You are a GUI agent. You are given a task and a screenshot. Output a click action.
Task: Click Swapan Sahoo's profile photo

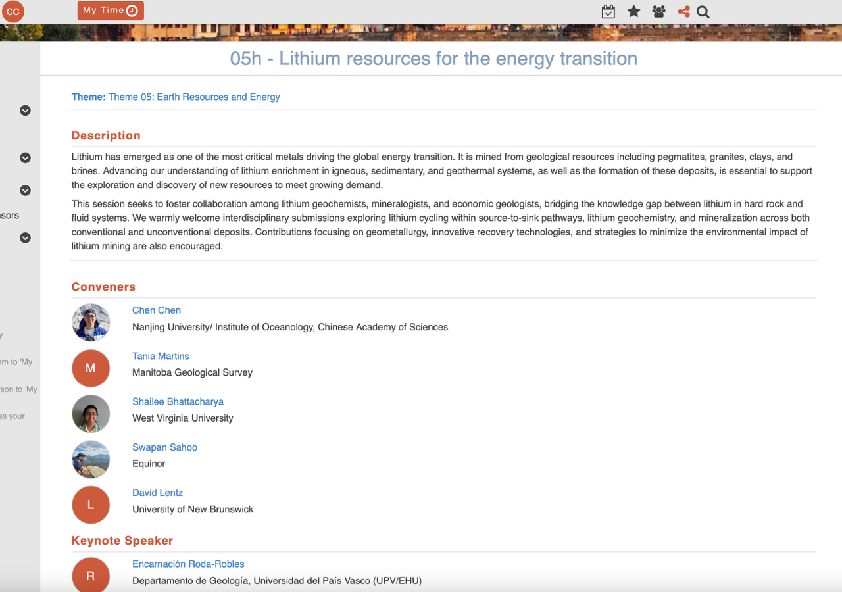(91, 459)
